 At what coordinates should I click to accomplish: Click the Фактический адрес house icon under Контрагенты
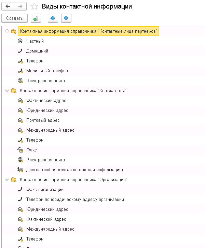(x=20, y=100)
